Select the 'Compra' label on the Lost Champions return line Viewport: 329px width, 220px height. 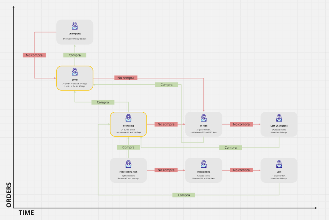tap(231, 148)
